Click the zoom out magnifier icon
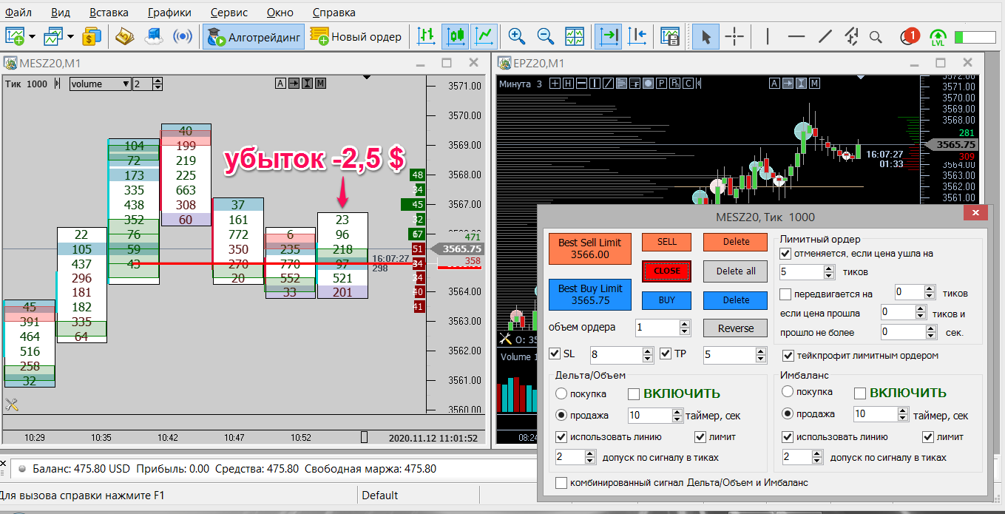Screen dimensions: 1005x514 point(545,36)
